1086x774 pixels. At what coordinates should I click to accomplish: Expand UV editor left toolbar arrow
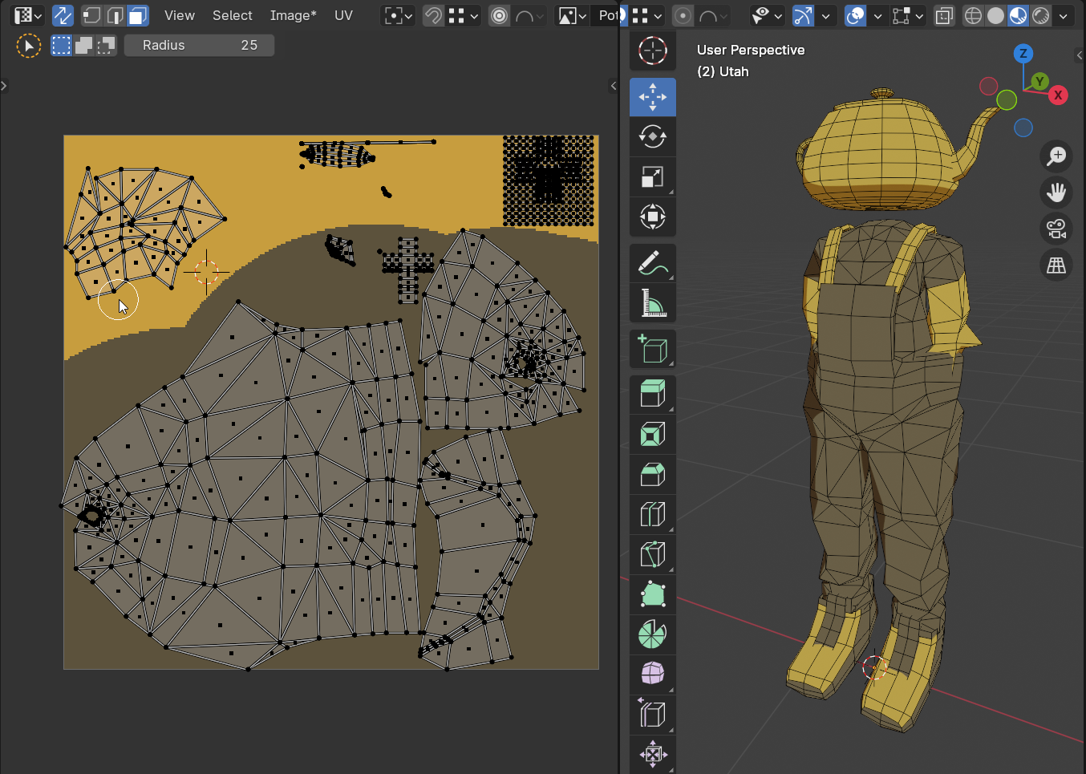click(x=4, y=85)
